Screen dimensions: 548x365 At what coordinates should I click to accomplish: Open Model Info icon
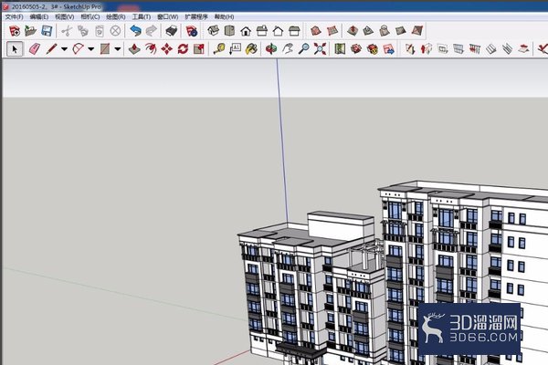pos(192,31)
